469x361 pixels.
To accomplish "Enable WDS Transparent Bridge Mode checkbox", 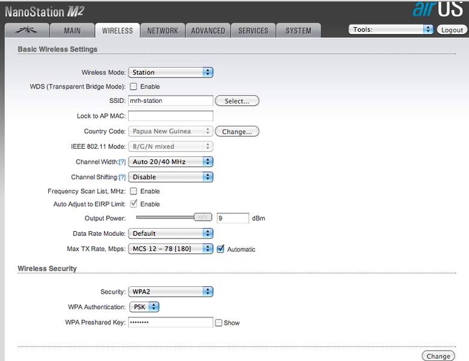I will tap(133, 87).
